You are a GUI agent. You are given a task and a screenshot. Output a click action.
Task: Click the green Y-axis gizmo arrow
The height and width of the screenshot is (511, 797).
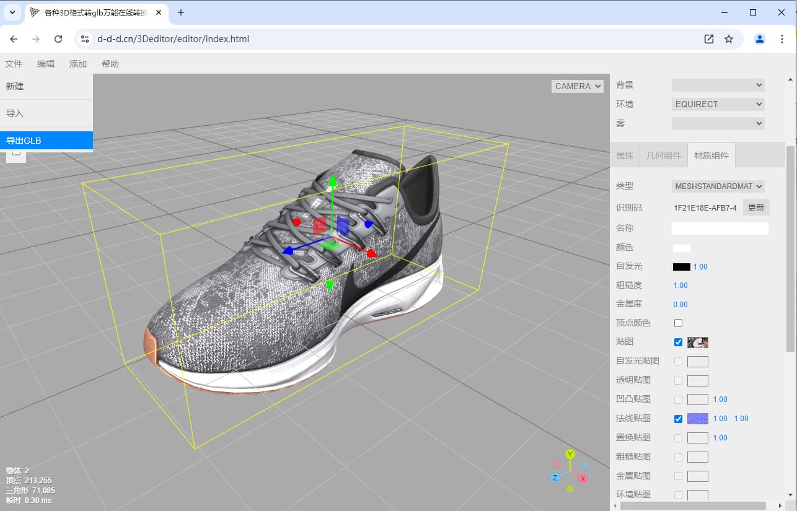click(x=332, y=181)
